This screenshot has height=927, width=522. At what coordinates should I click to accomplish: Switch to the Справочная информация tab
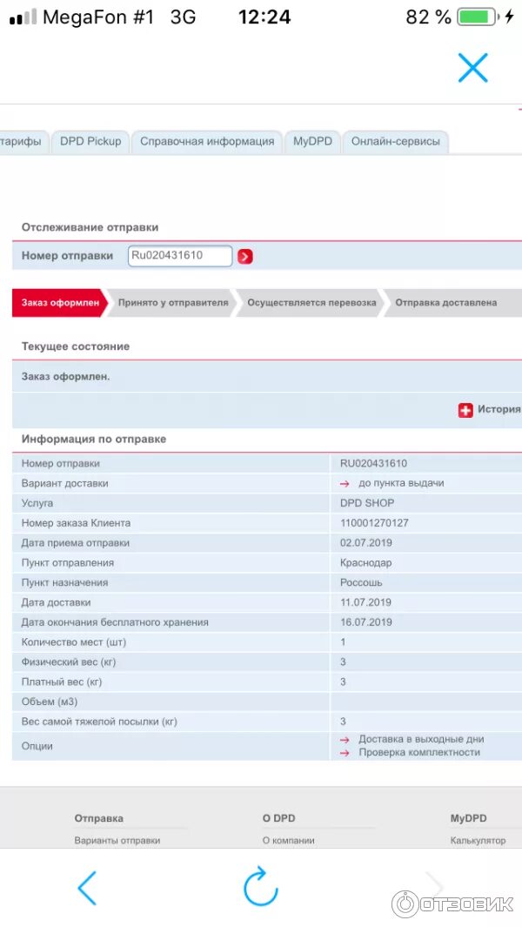(207, 142)
